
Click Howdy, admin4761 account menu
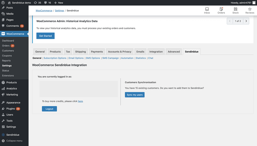pos(243,3)
